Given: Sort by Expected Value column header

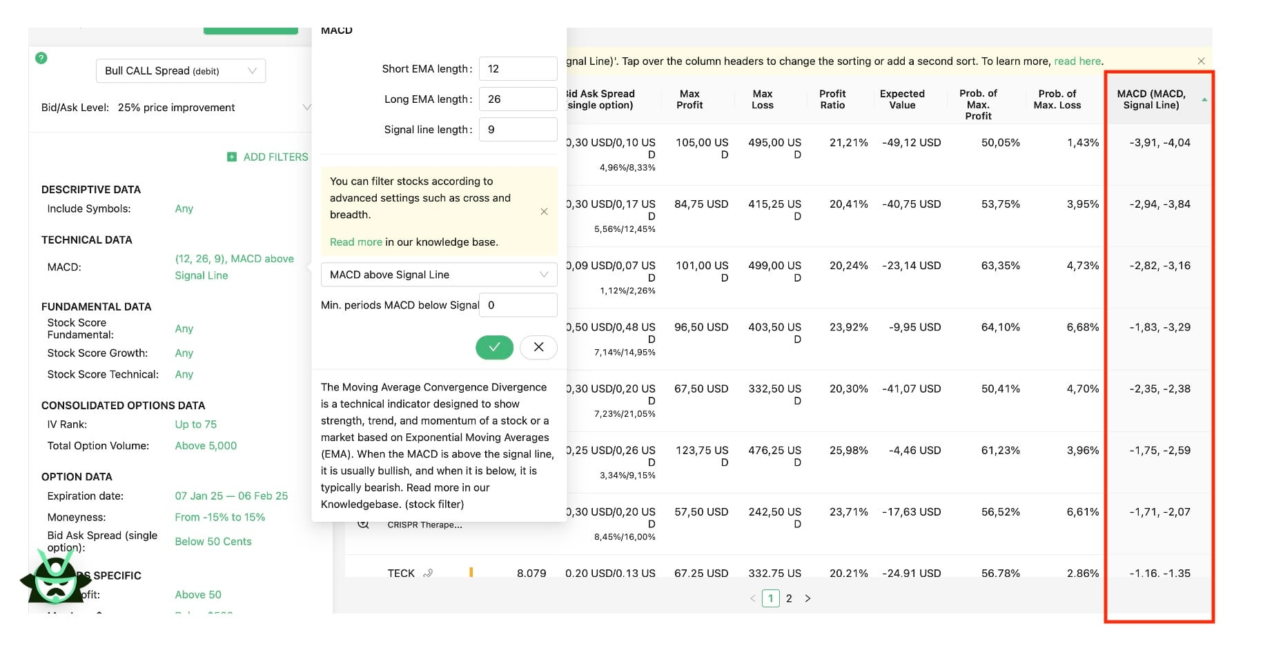Looking at the screenshot, I should [x=902, y=99].
